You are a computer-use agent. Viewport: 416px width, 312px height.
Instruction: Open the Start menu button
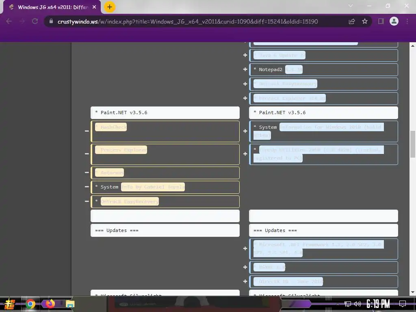pyautogui.click(x=10, y=304)
